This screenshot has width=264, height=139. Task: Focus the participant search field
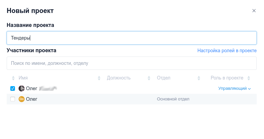point(132,63)
